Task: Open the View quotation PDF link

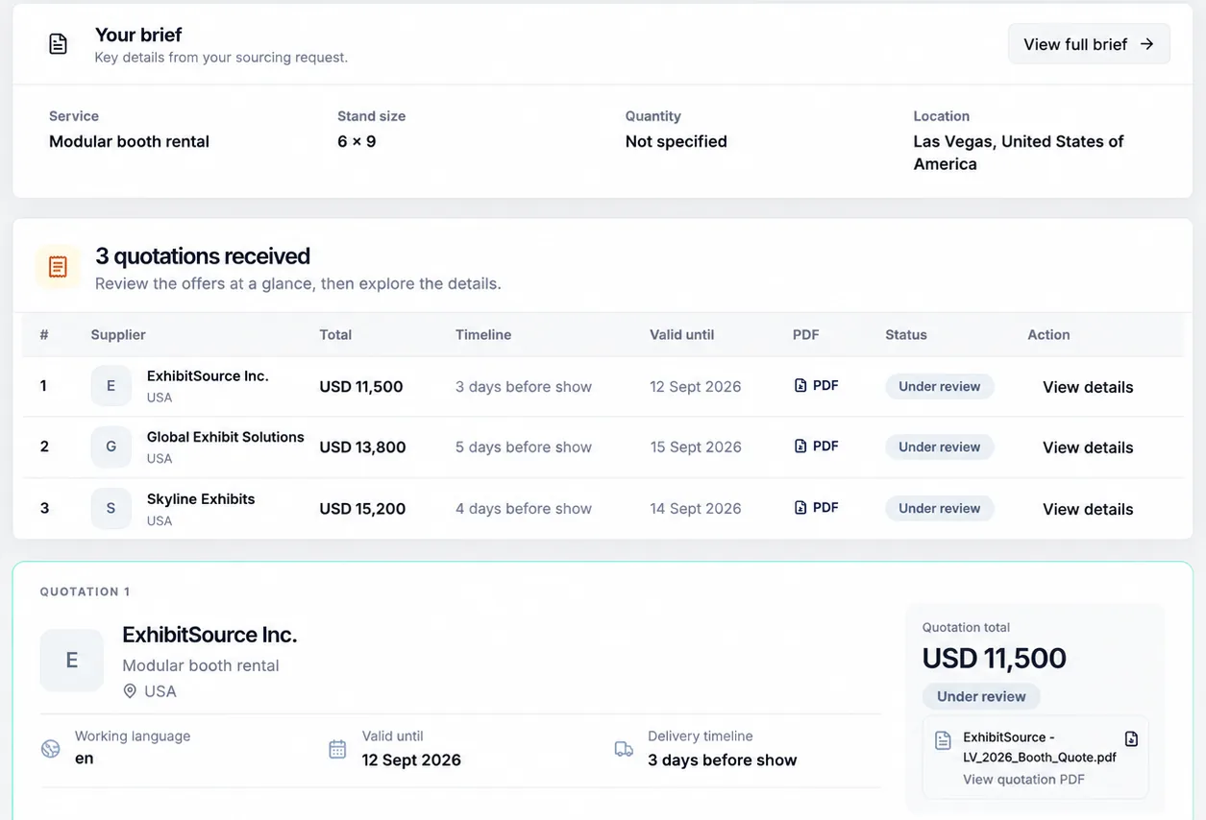Action: click(x=1023, y=779)
